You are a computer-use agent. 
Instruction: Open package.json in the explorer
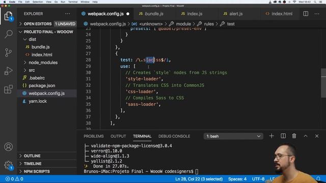click(47, 85)
